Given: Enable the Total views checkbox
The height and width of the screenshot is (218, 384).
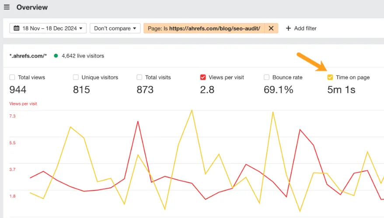Looking at the screenshot, I should point(12,77).
